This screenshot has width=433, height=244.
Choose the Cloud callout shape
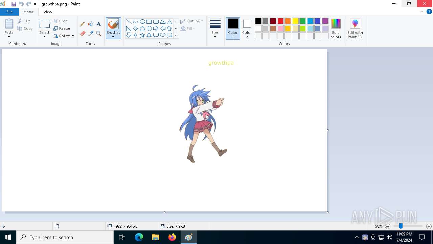tap(169, 35)
